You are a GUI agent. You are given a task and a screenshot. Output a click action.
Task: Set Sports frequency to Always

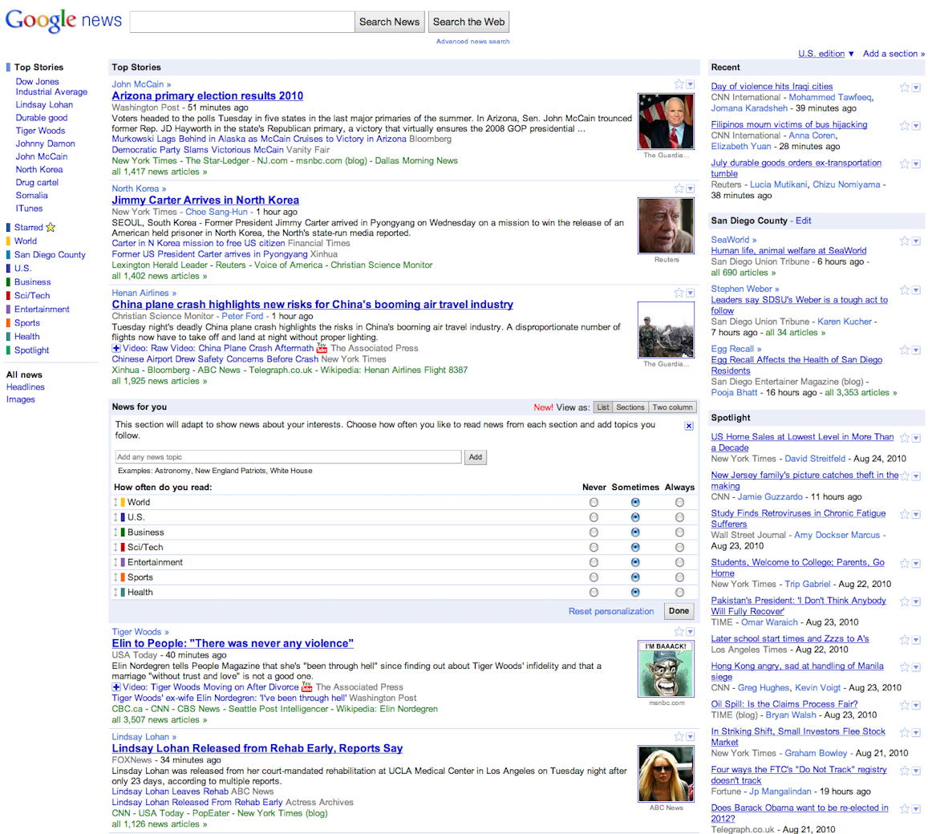[679, 577]
